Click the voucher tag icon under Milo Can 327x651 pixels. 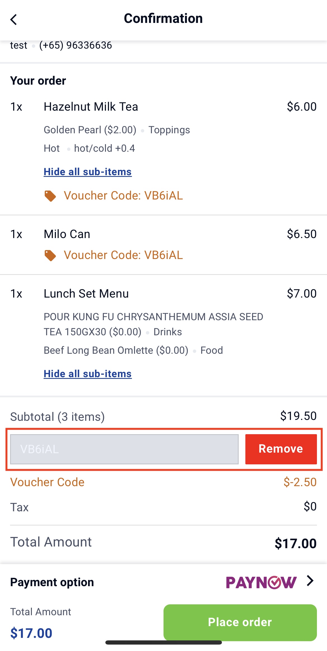50,255
